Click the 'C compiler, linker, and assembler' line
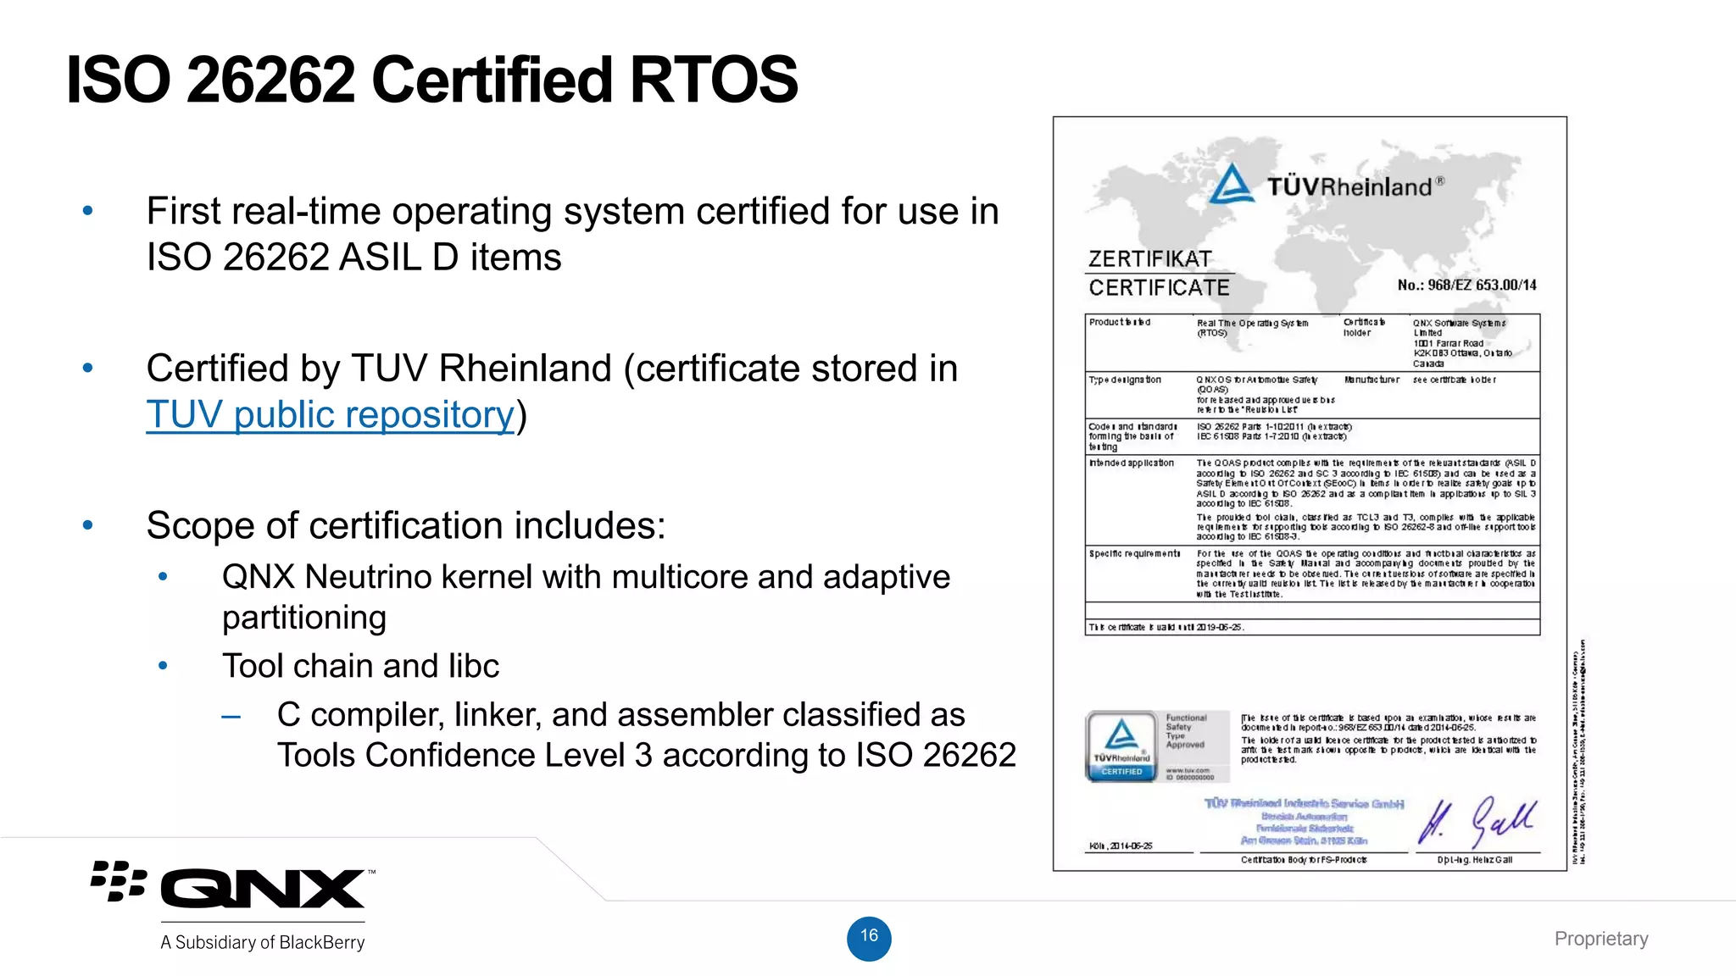 pos(647,735)
